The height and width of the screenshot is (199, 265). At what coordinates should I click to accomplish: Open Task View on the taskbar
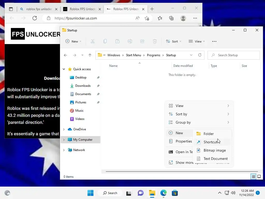click(x=129, y=193)
